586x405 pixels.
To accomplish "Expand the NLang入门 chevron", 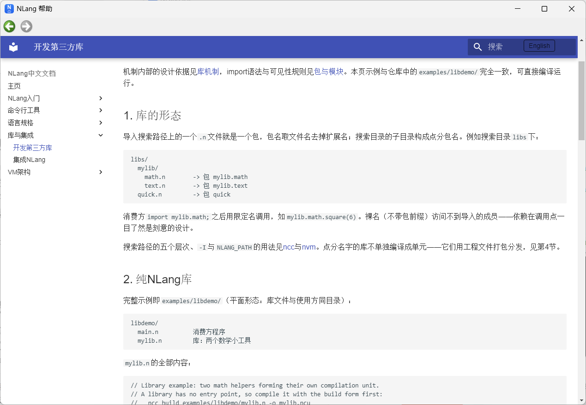I will [x=101, y=98].
